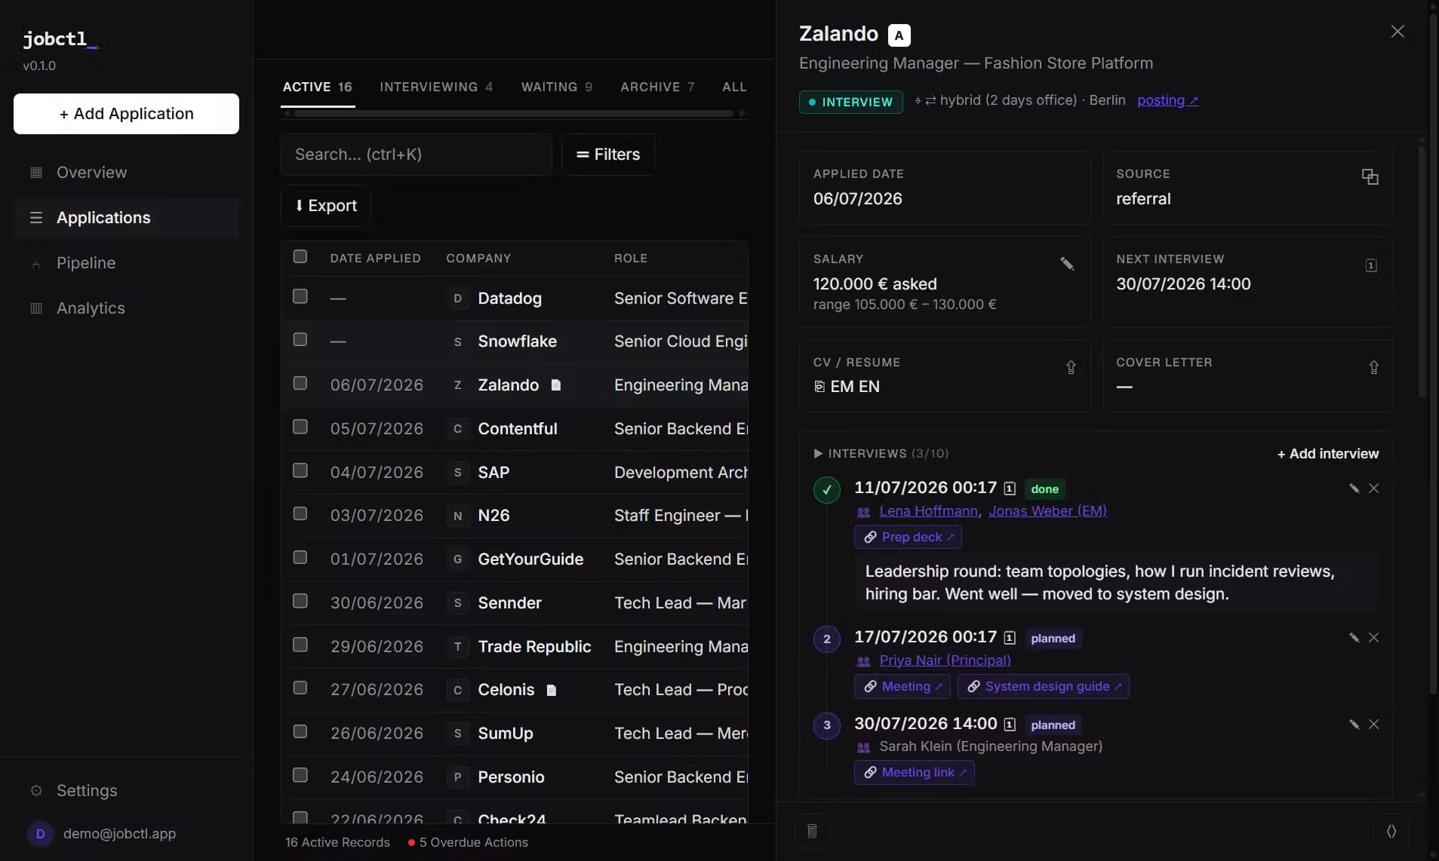The height and width of the screenshot is (861, 1439).
Task: Check the SAP row checkbox
Action: point(300,470)
